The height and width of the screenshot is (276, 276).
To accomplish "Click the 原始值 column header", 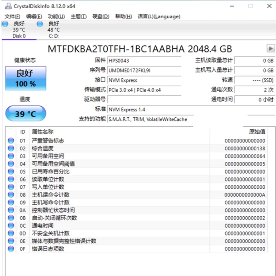I will 257,131.
